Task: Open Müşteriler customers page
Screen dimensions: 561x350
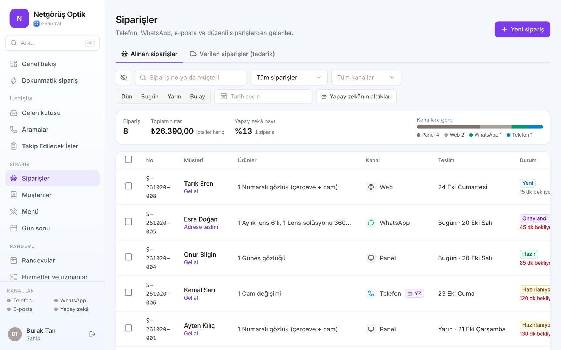Action: (52, 195)
